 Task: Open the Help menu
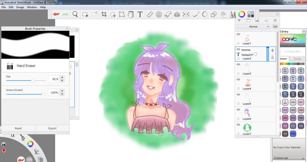pos(43,7)
